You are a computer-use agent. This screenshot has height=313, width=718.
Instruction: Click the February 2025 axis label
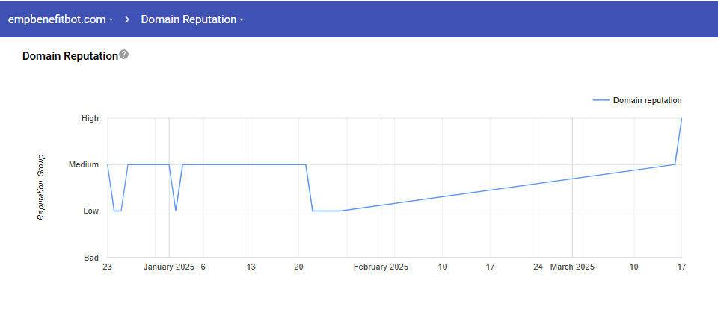tap(381, 267)
